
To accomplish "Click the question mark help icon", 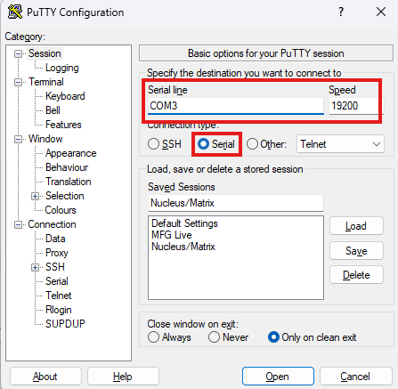I will pyautogui.click(x=341, y=12).
